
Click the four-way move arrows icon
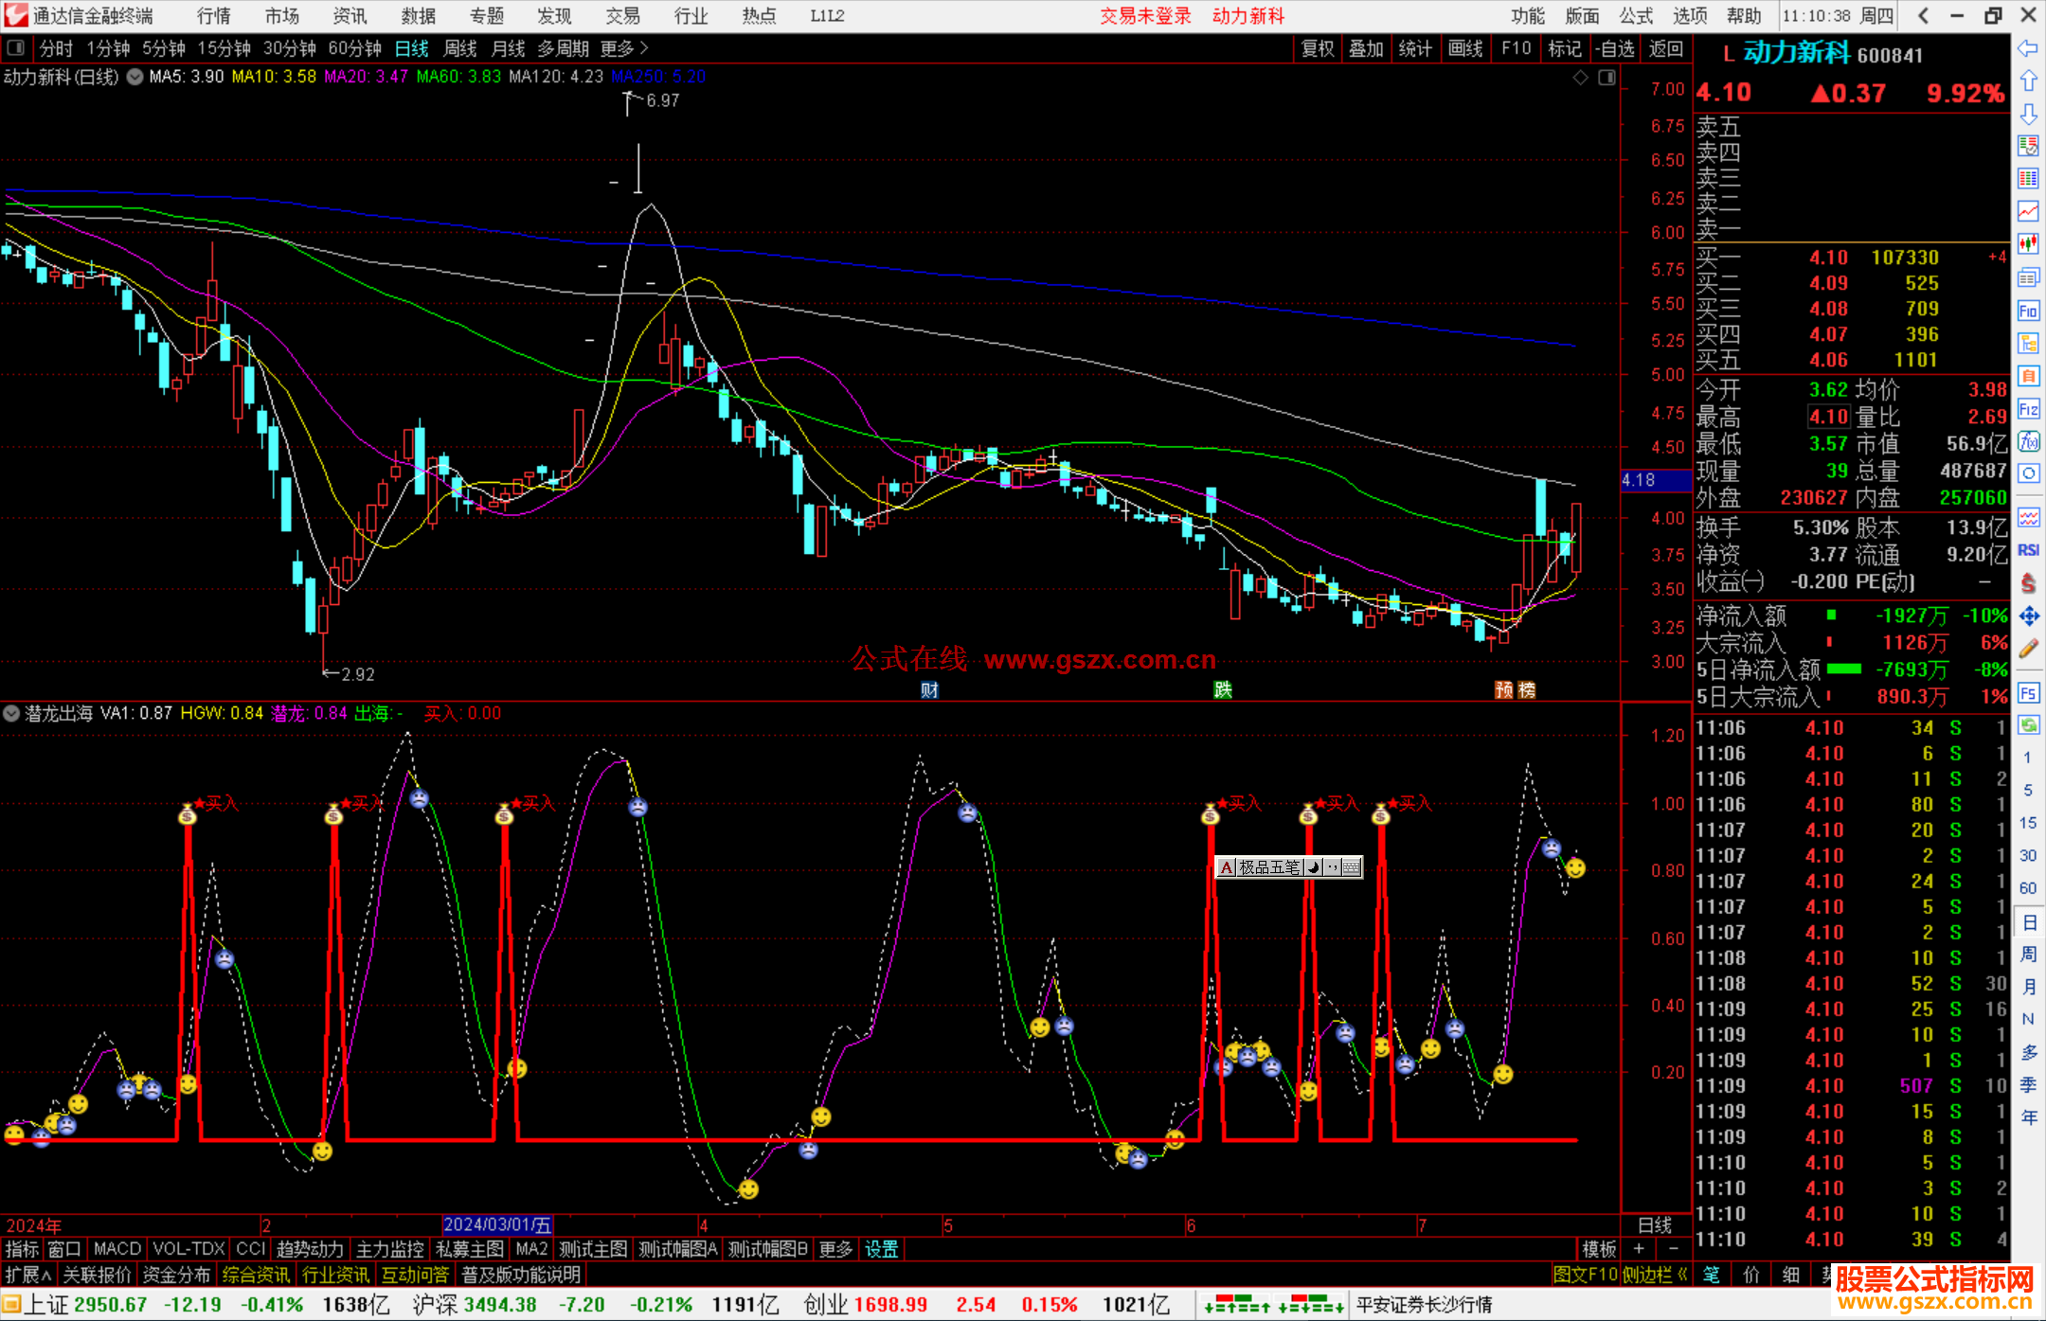coord(2028,616)
